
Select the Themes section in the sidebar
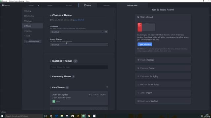32,26
